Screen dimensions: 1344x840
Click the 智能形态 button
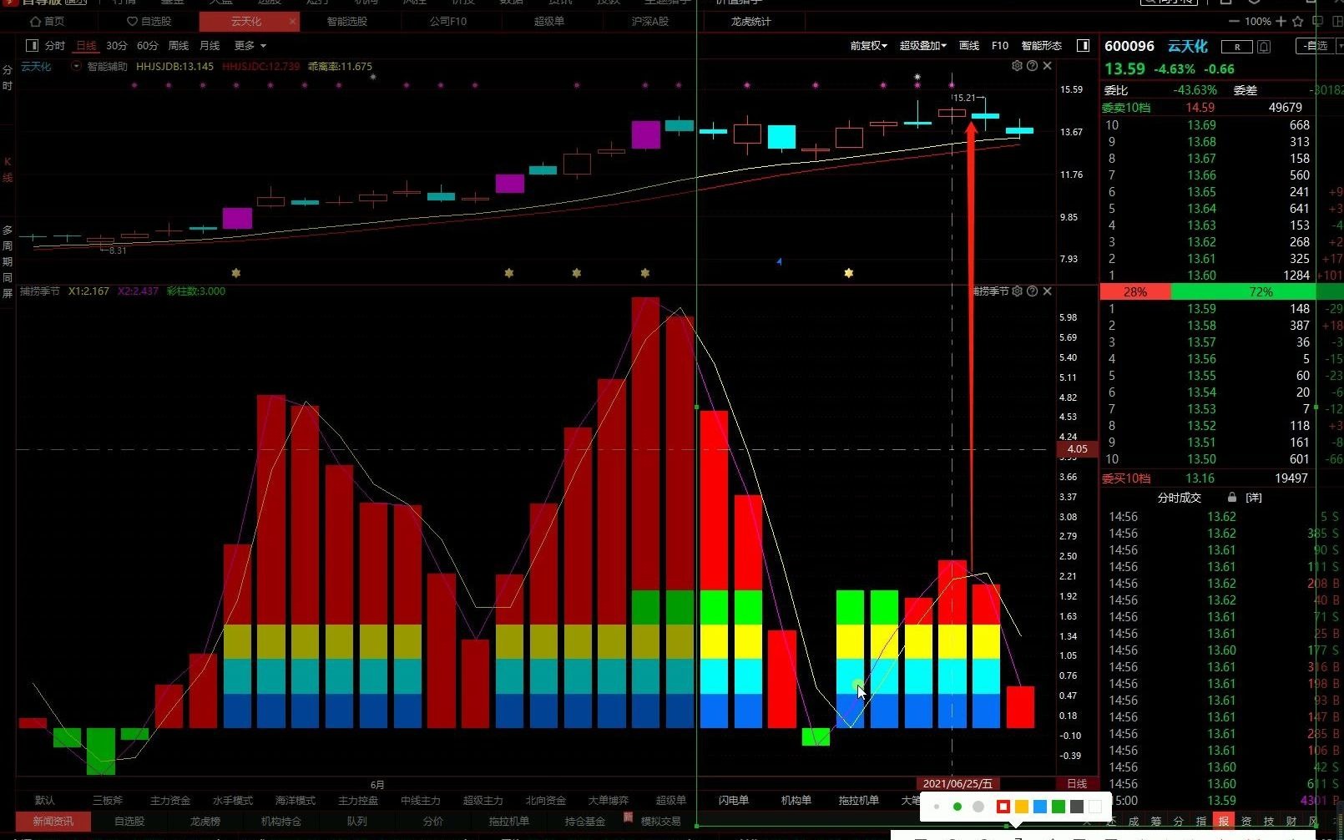1042,46
